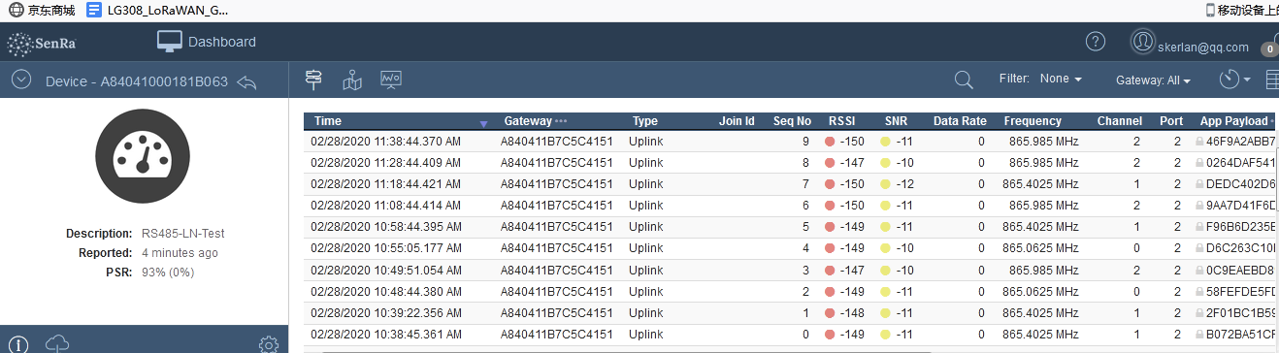Click the user profile avatar icon
The width and height of the screenshot is (1279, 353).
tap(1143, 42)
